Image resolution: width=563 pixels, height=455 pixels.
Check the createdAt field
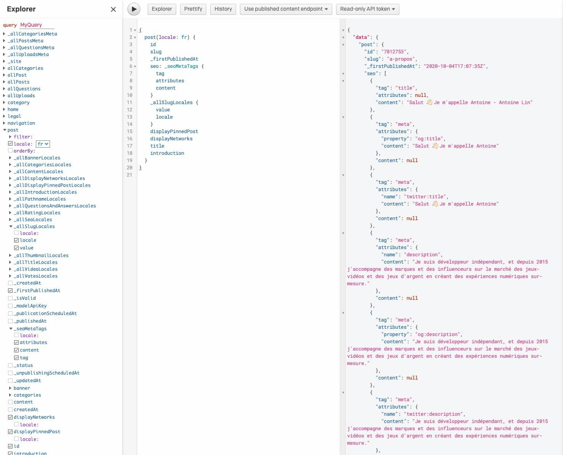pyautogui.click(x=10, y=410)
